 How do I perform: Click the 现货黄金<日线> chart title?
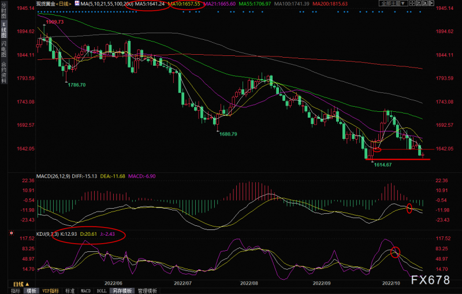point(54,4)
